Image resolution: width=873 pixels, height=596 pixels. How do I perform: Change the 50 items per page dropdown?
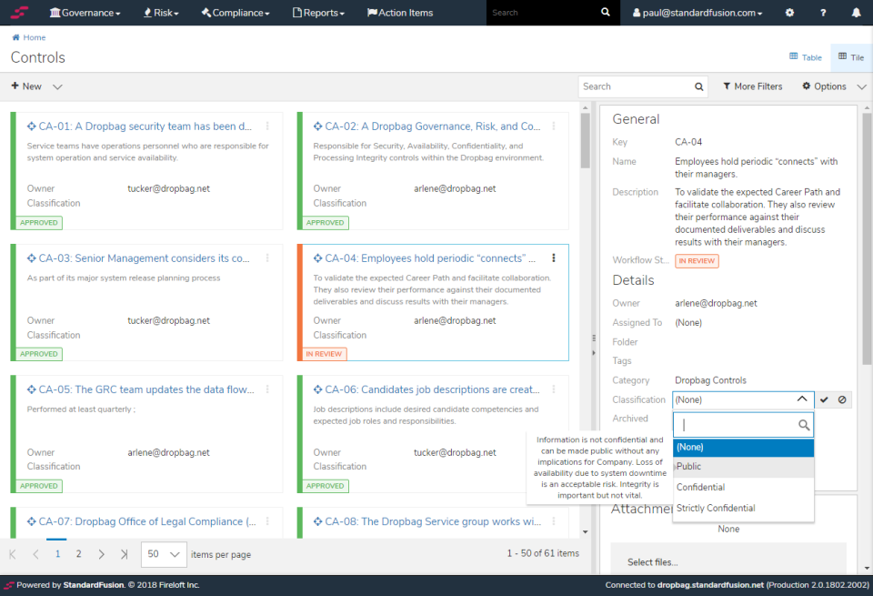point(164,554)
